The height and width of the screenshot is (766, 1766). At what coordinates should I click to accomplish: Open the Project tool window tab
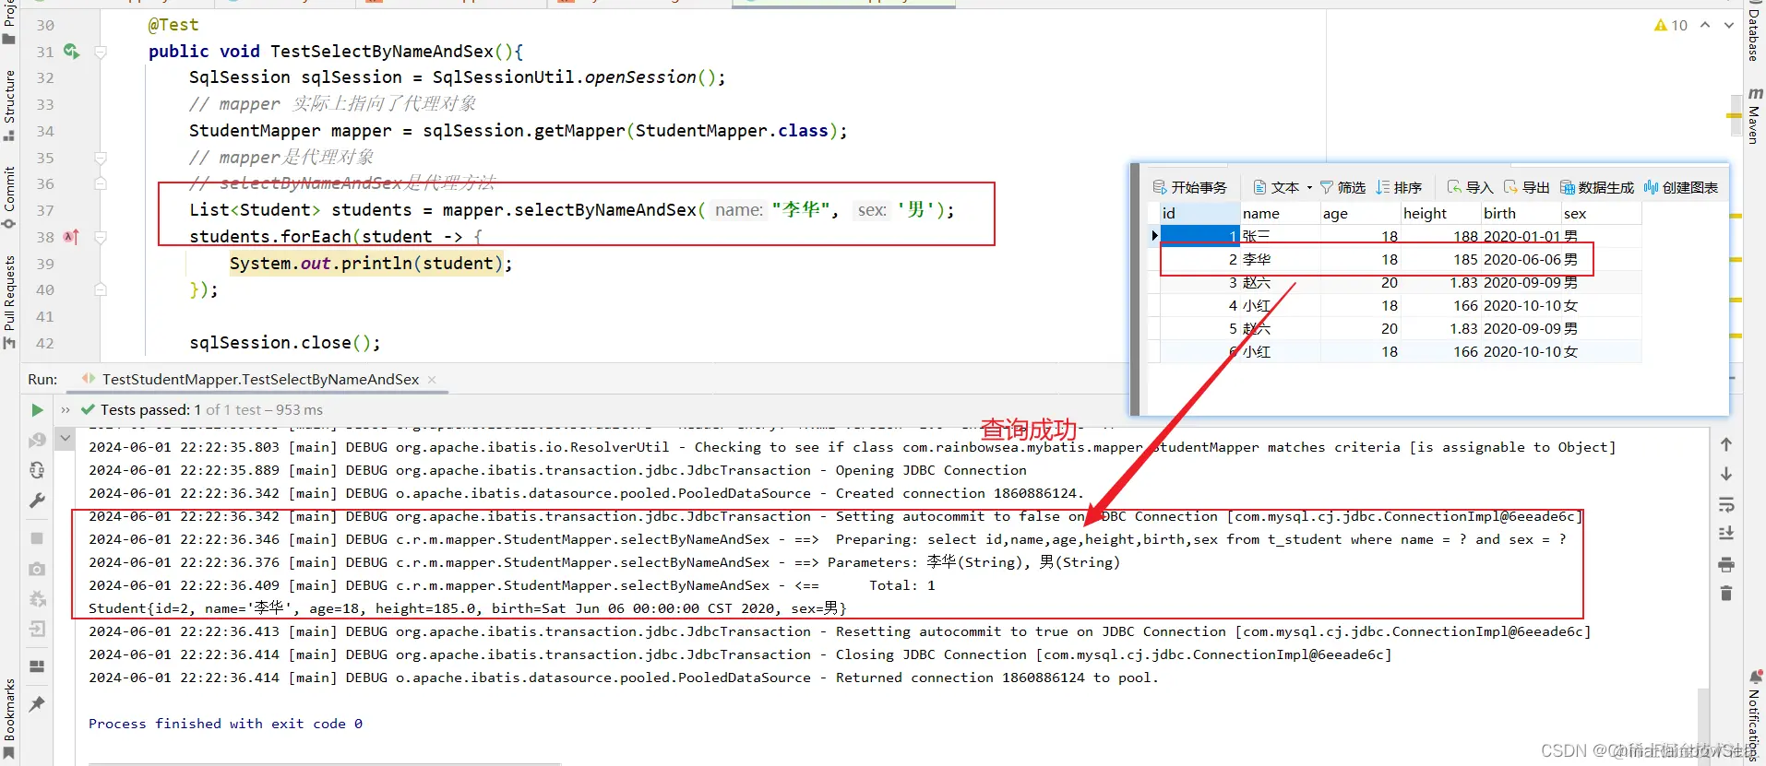coord(9,22)
